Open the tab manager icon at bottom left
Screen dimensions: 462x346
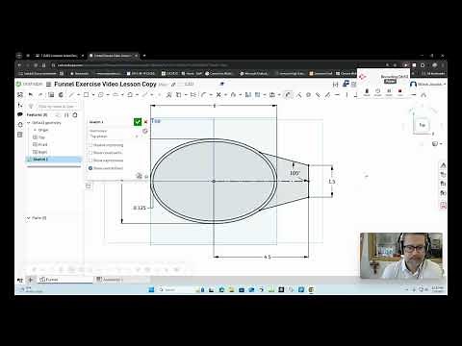click(20, 280)
